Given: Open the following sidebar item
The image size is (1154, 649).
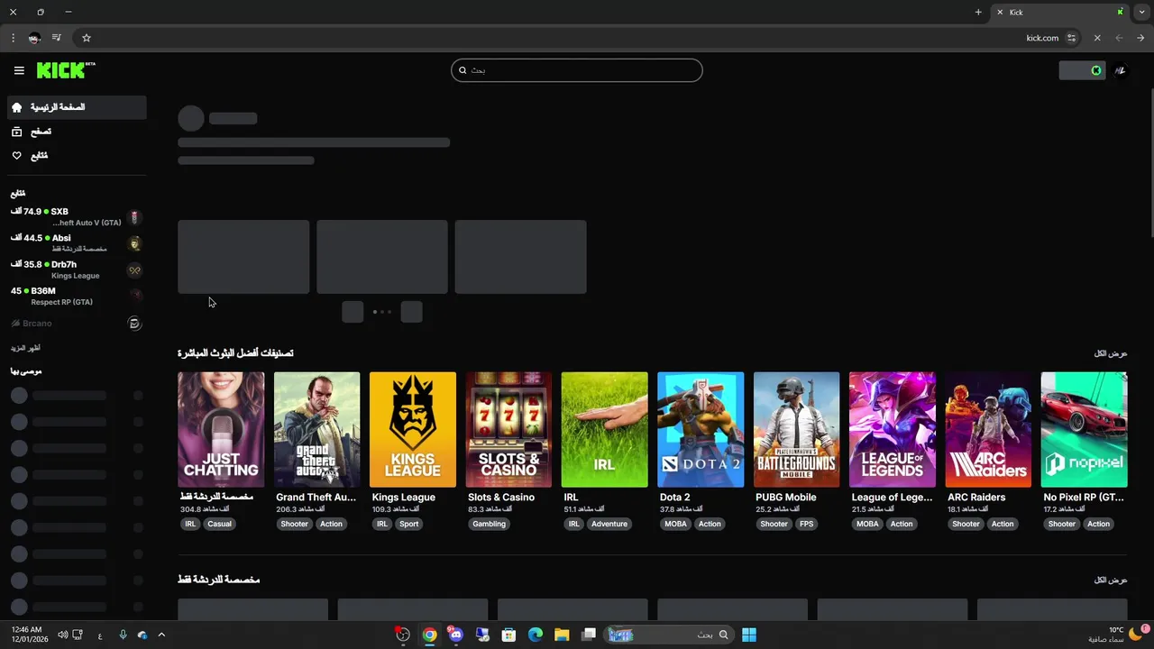Looking at the screenshot, I should pyautogui.click(x=77, y=156).
